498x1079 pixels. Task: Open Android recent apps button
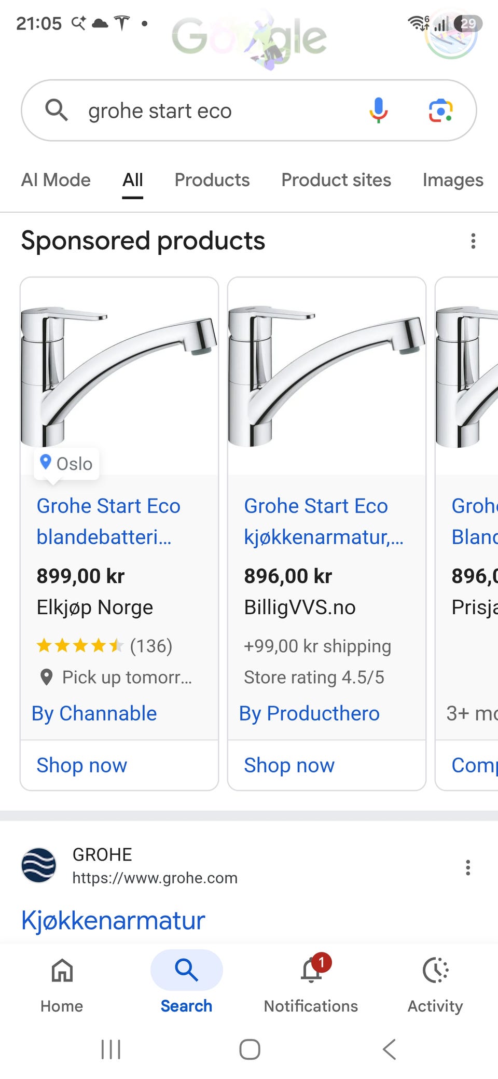(x=110, y=1049)
